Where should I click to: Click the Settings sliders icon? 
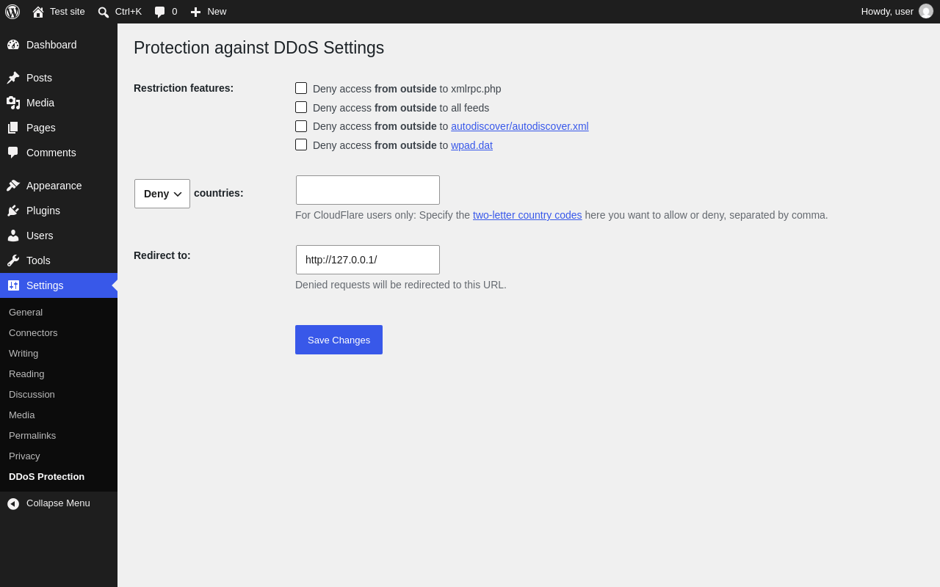(13, 285)
